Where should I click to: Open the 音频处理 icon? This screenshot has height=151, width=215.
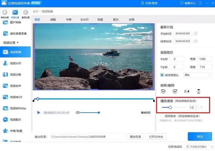(x=25, y=12)
